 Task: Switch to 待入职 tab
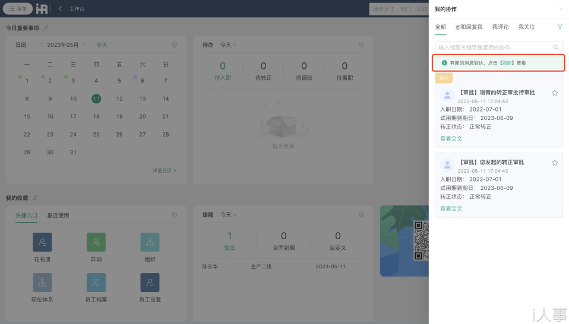223,71
